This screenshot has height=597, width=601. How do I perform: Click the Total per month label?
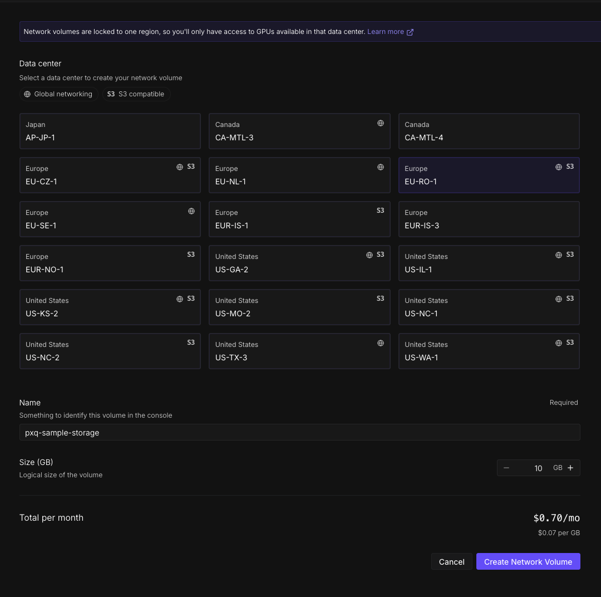tap(51, 517)
